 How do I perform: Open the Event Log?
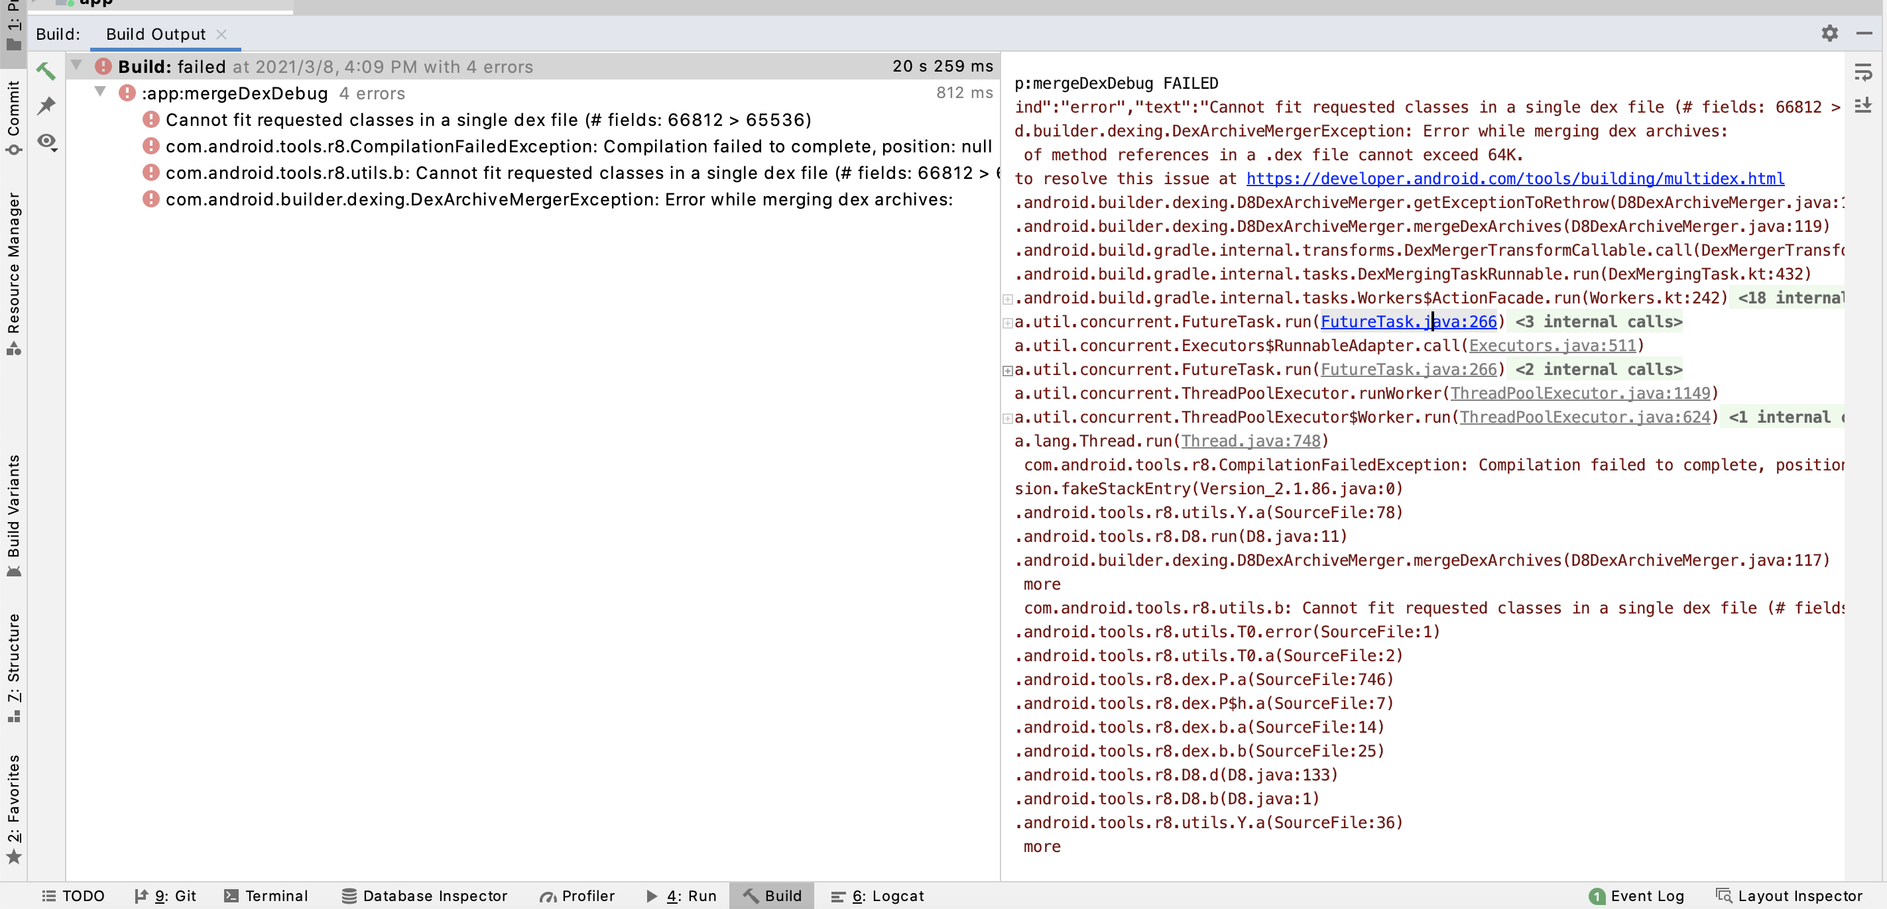point(1636,896)
